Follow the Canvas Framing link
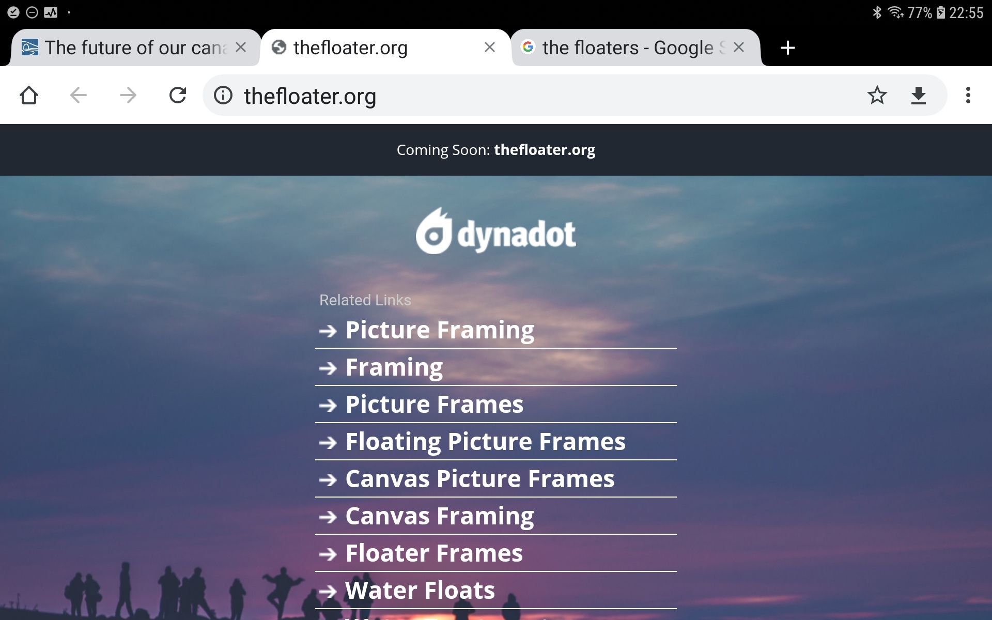 coord(439,516)
